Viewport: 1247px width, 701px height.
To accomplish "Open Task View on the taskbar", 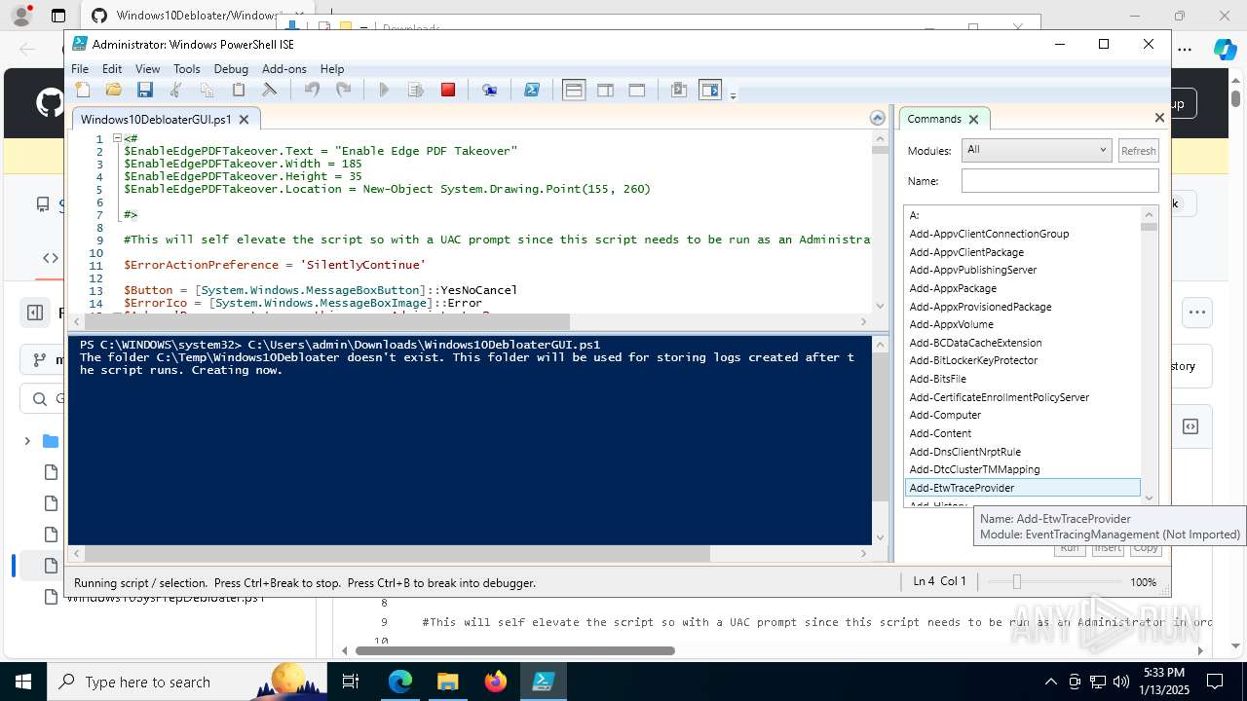I will coord(352,682).
